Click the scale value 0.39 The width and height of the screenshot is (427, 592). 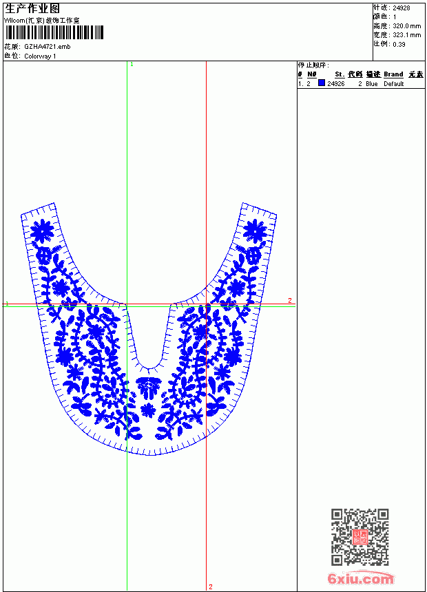point(399,44)
